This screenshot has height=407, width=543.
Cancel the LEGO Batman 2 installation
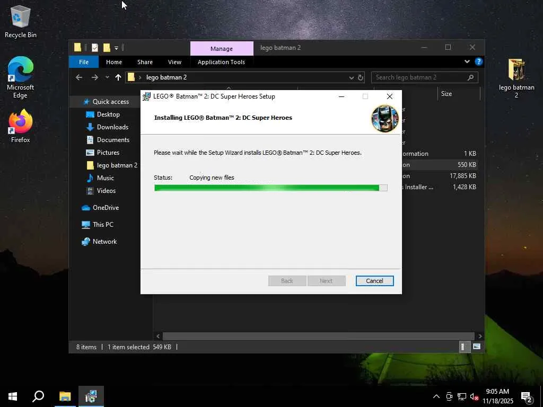pyautogui.click(x=374, y=281)
